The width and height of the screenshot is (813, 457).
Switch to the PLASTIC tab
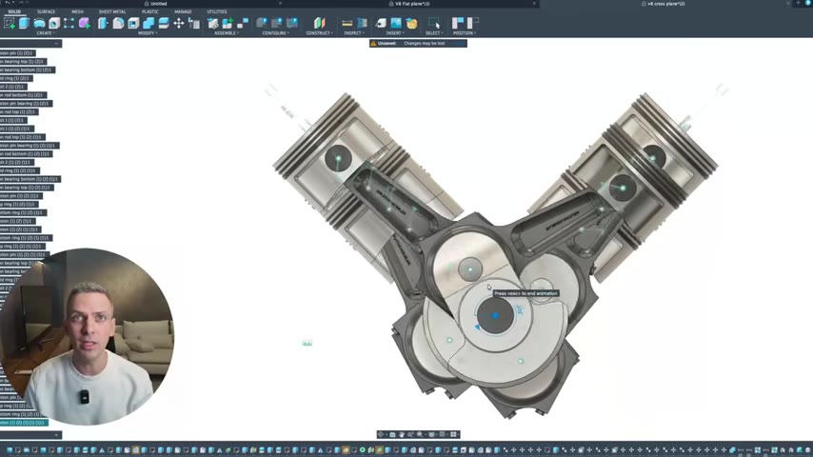click(x=150, y=11)
